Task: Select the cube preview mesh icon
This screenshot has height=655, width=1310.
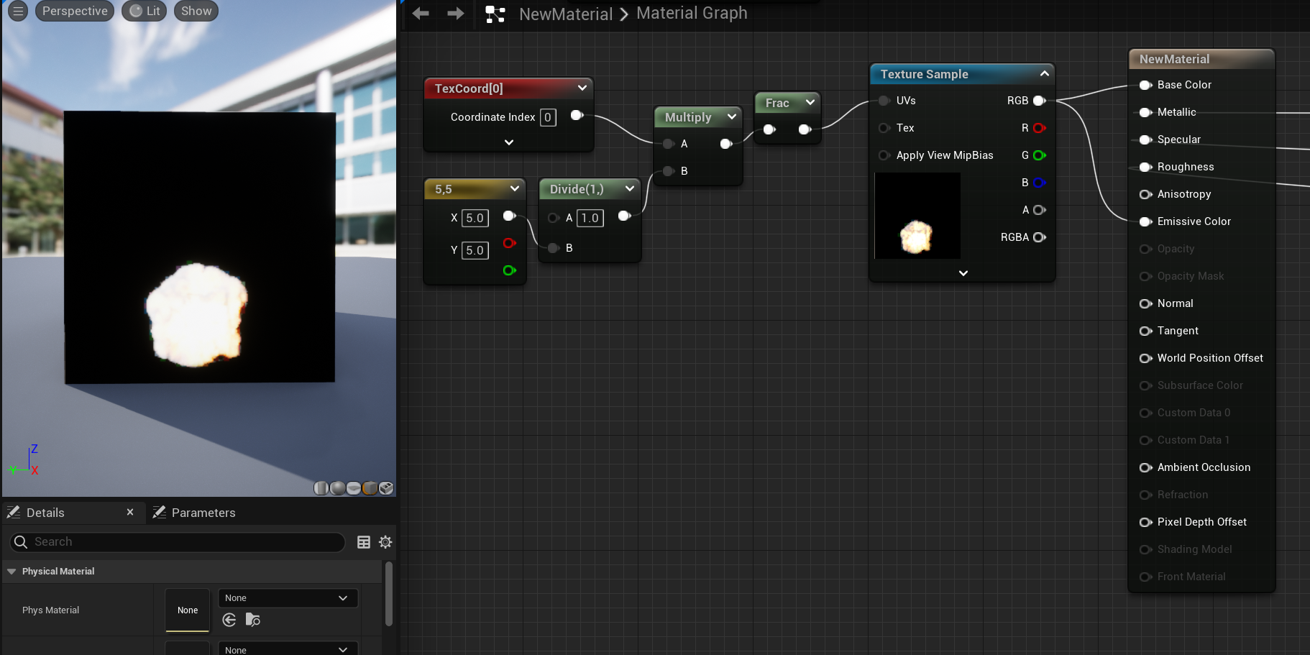Action: coord(370,488)
